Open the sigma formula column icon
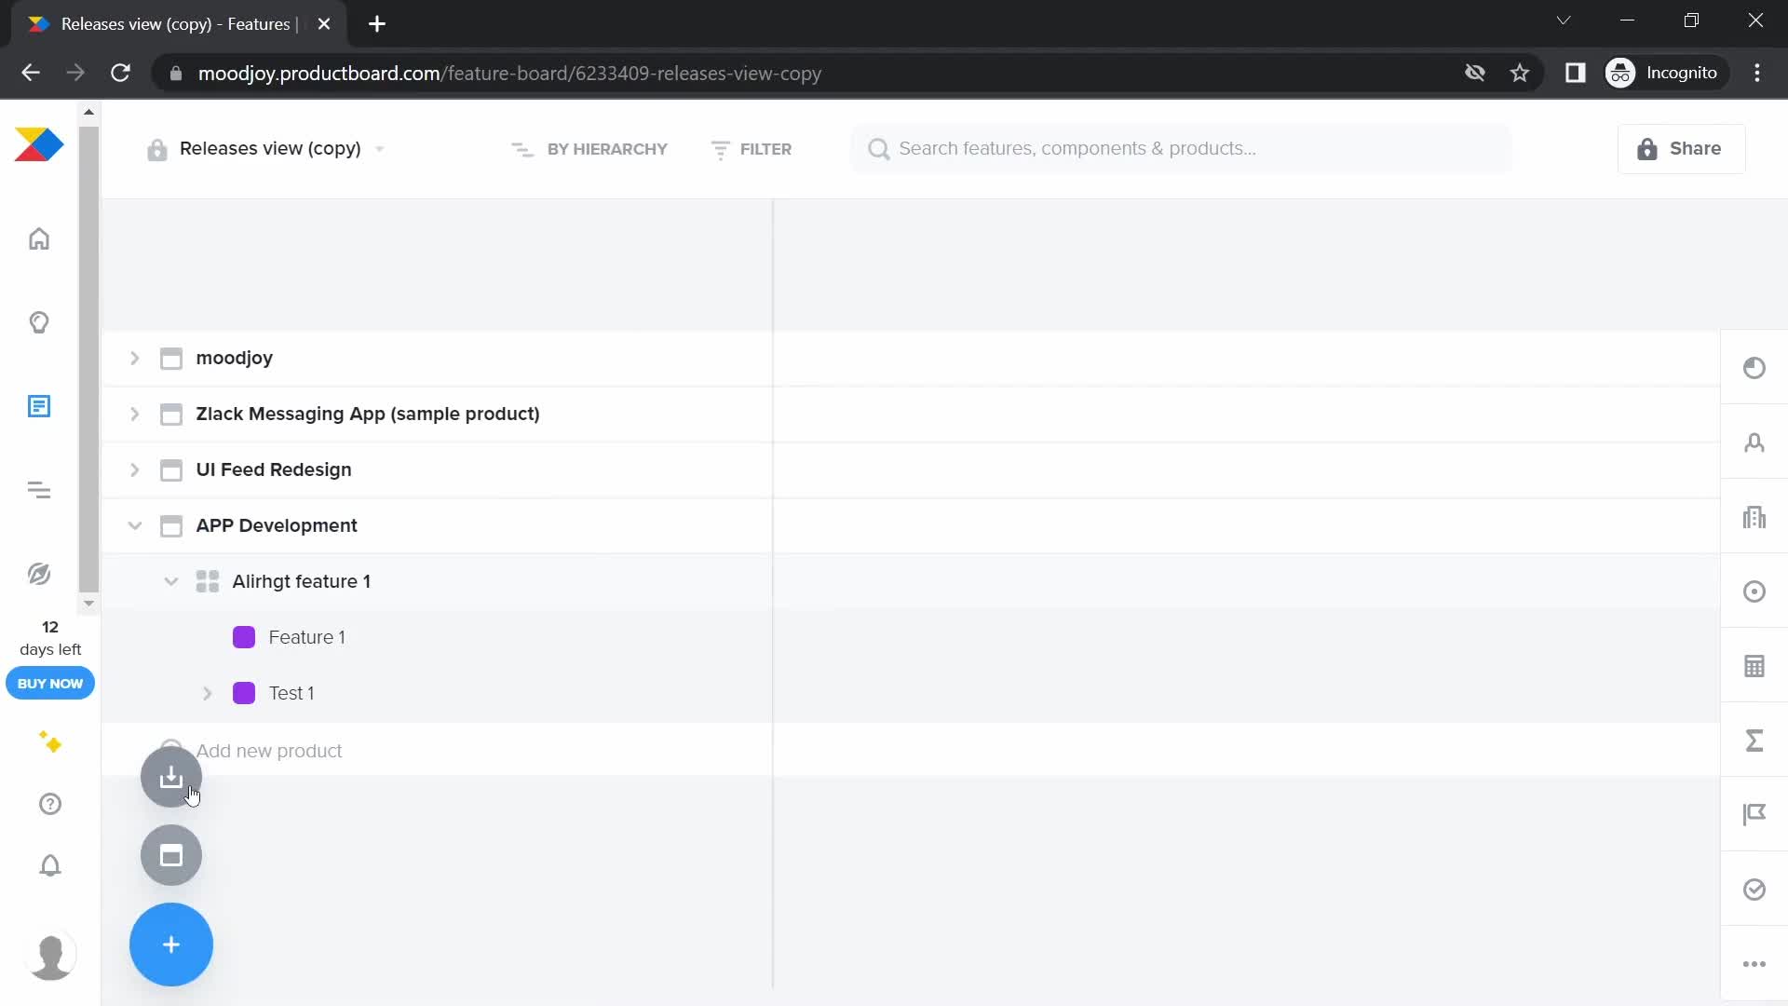 click(x=1754, y=741)
